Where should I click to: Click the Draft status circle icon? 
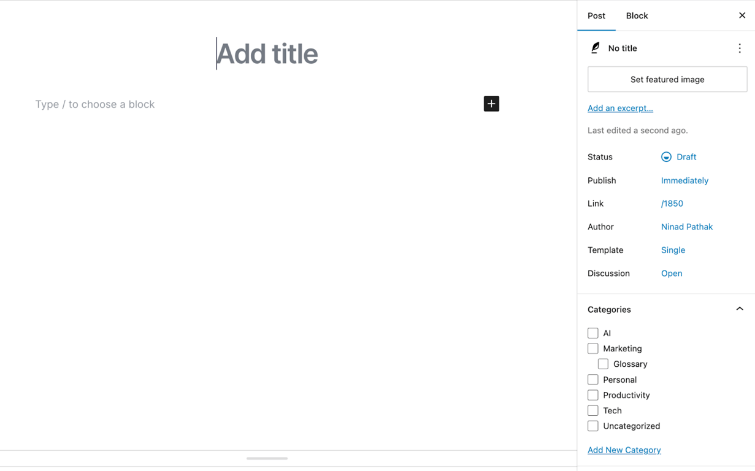coord(666,157)
